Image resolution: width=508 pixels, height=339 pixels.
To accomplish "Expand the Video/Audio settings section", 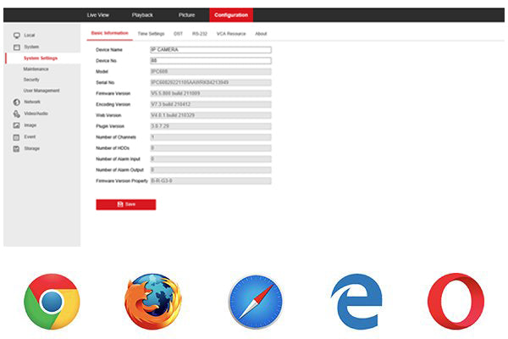I will (x=36, y=113).
